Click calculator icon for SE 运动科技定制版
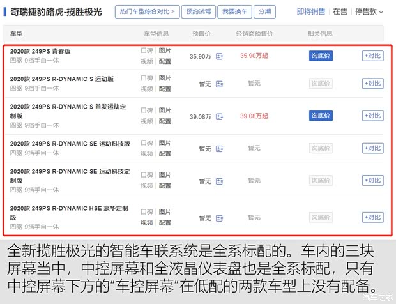The image size is (396, 304). pos(219,181)
